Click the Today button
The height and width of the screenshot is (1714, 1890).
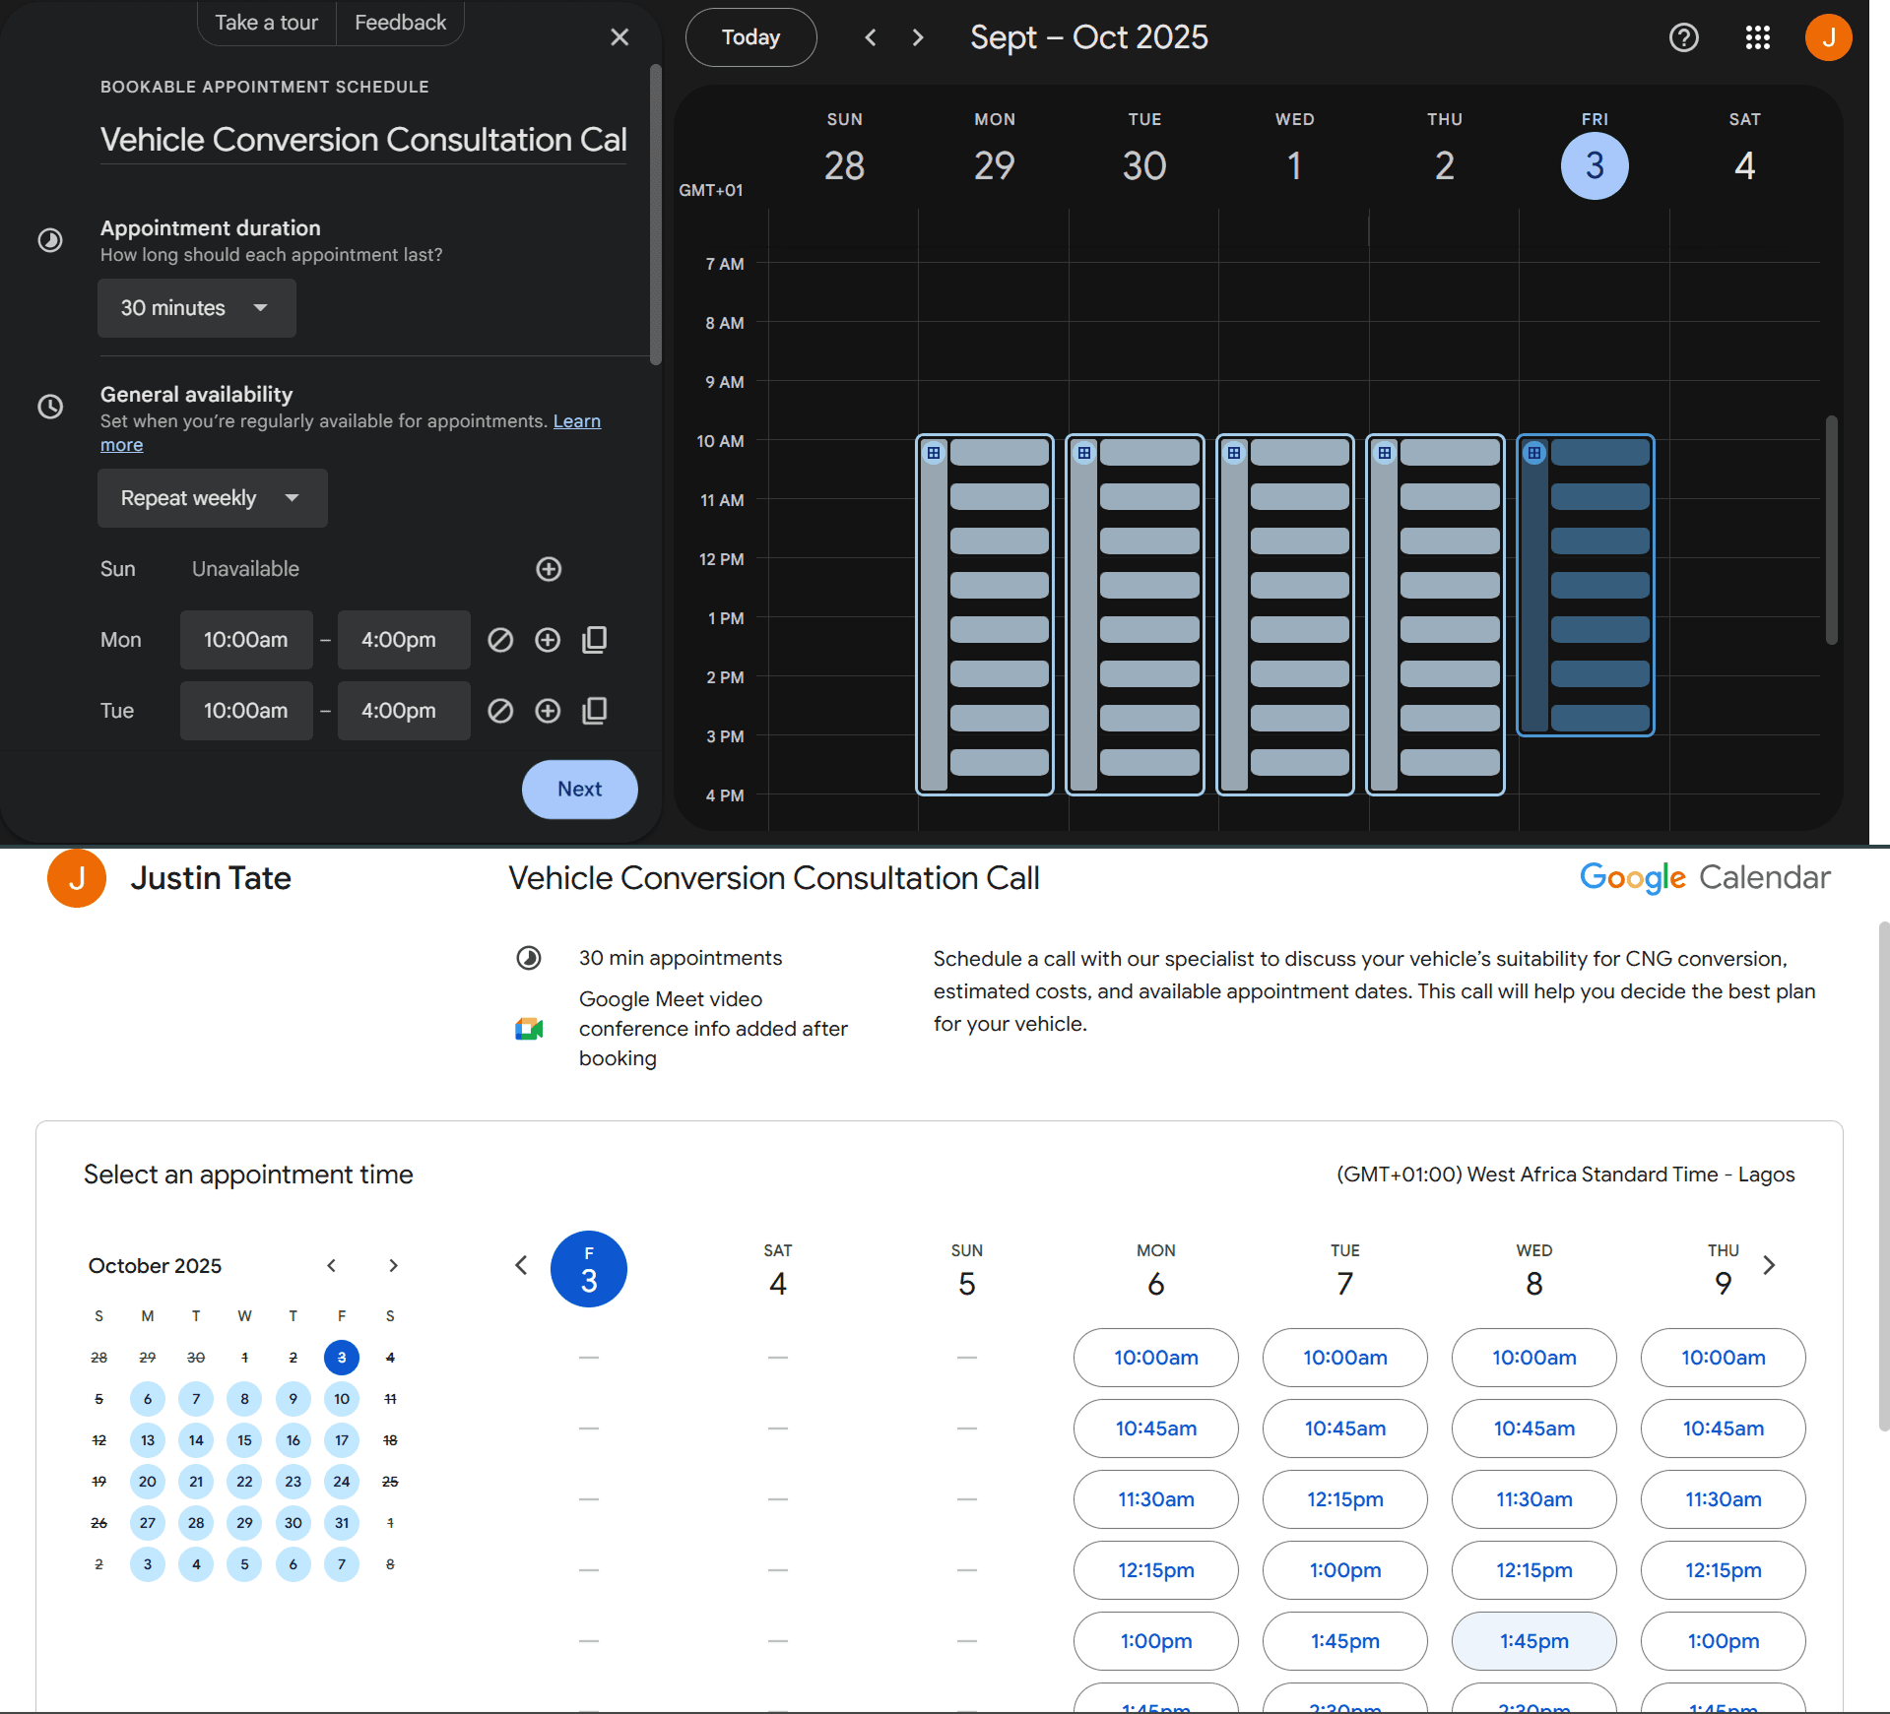coord(750,37)
